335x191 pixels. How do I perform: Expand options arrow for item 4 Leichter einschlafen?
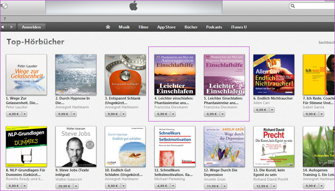pyautogui.click(x=173, y=114)
